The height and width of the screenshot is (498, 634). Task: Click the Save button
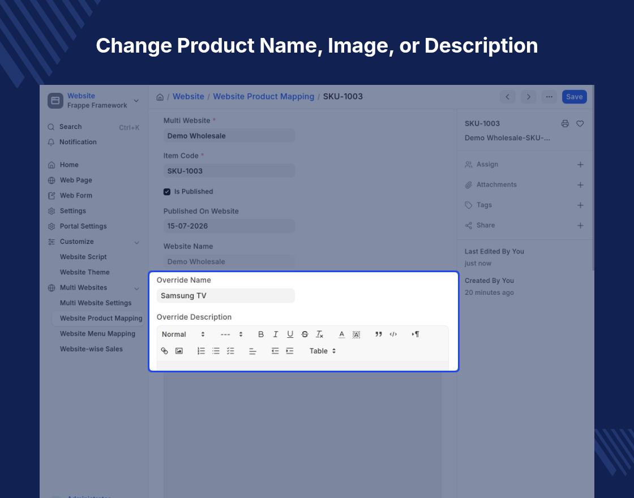point(574,97)
